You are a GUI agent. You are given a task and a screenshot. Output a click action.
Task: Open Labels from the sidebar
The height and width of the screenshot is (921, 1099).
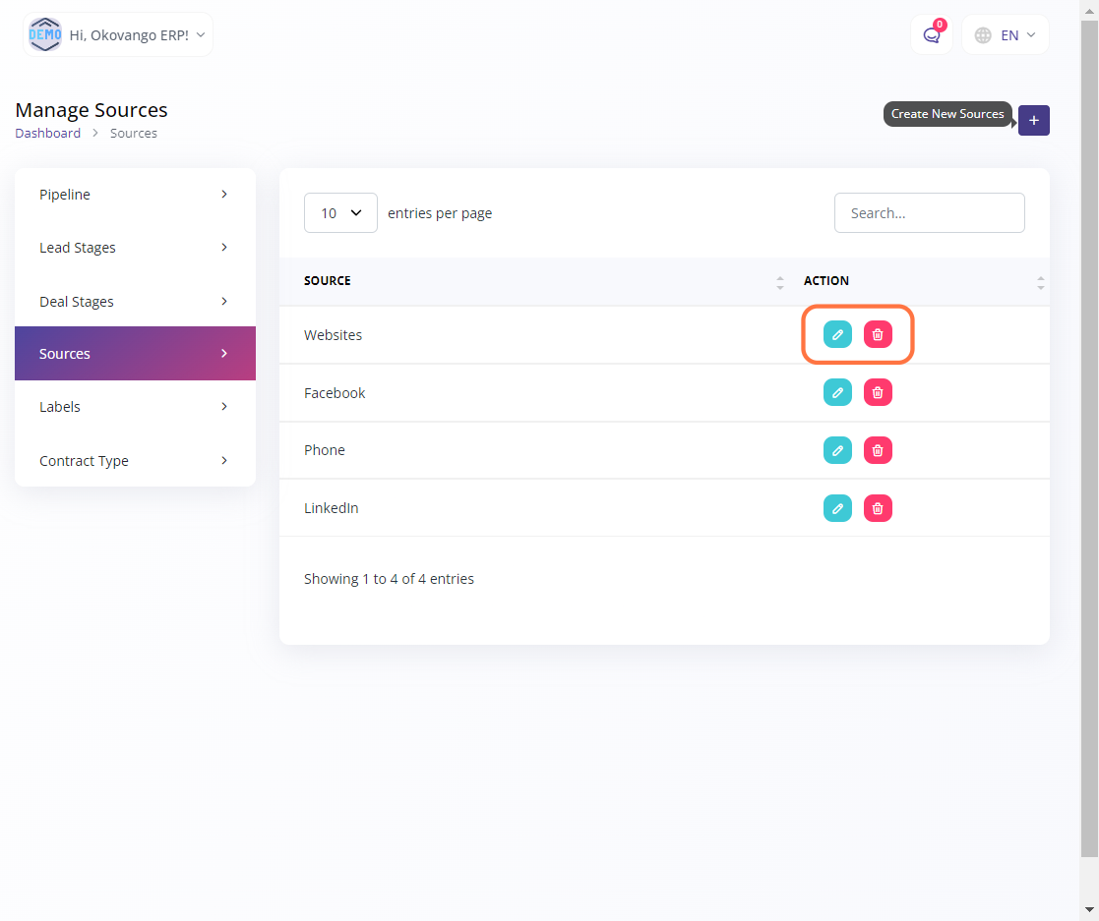[135, 407]
